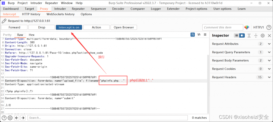Open the Decoder tab

pyautogui.click(x=118, y=9)
